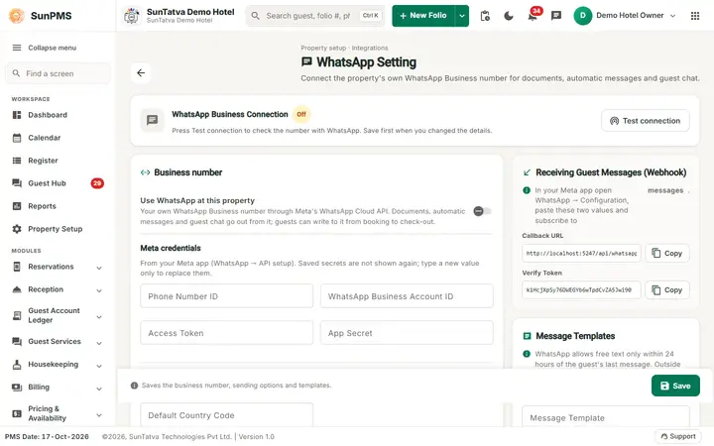Image resolution: width=714 pixels, height=446 pixels.
Task: Switch to dark mode using moon icon
Action: click(509, 16)
